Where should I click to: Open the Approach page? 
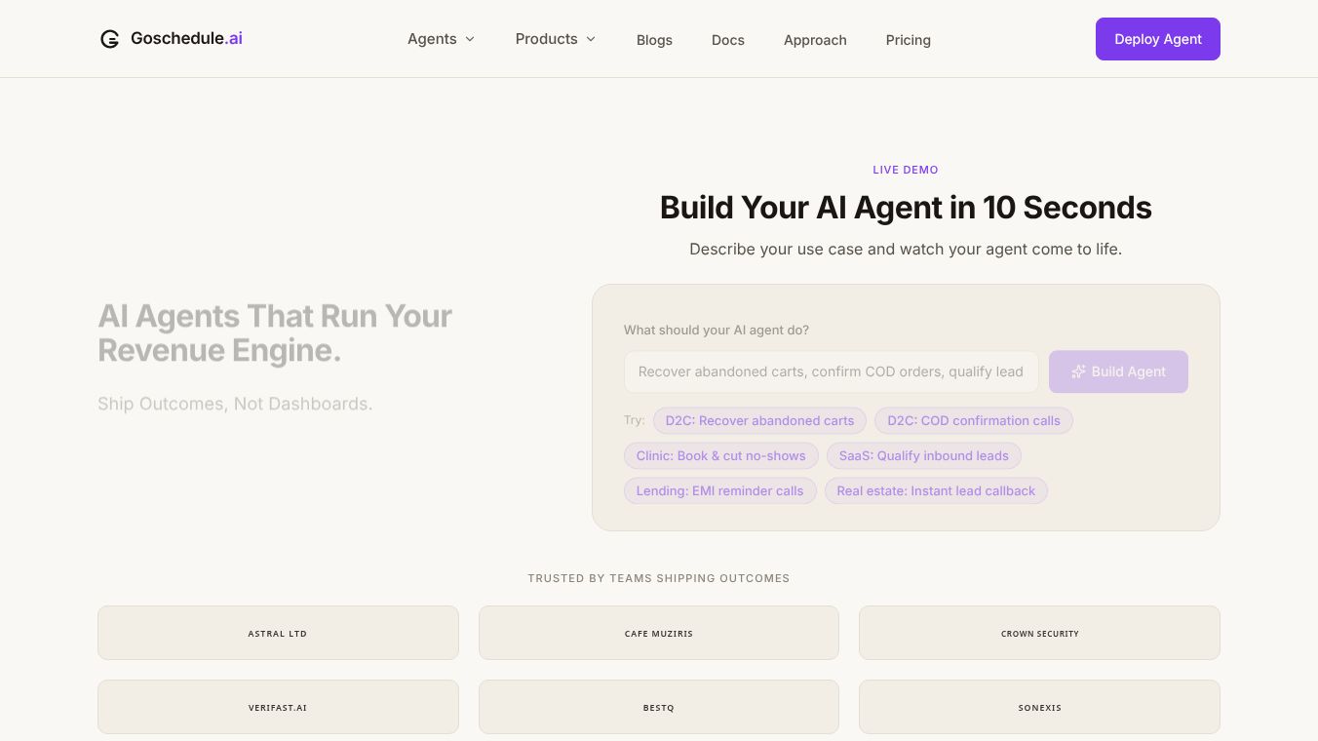(815, 40)
